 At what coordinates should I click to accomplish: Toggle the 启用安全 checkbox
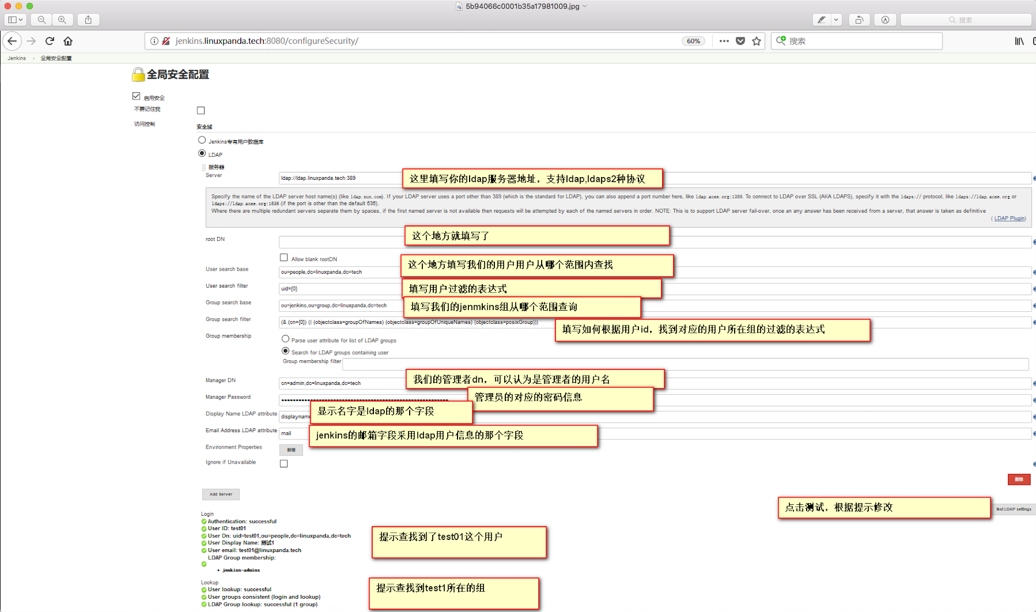[136, 96]
